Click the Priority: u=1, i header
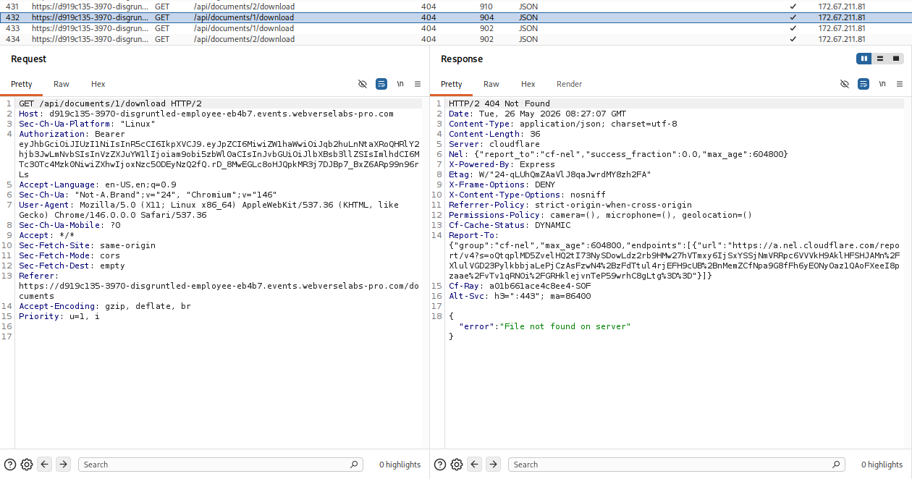 (x=59, y=316)
